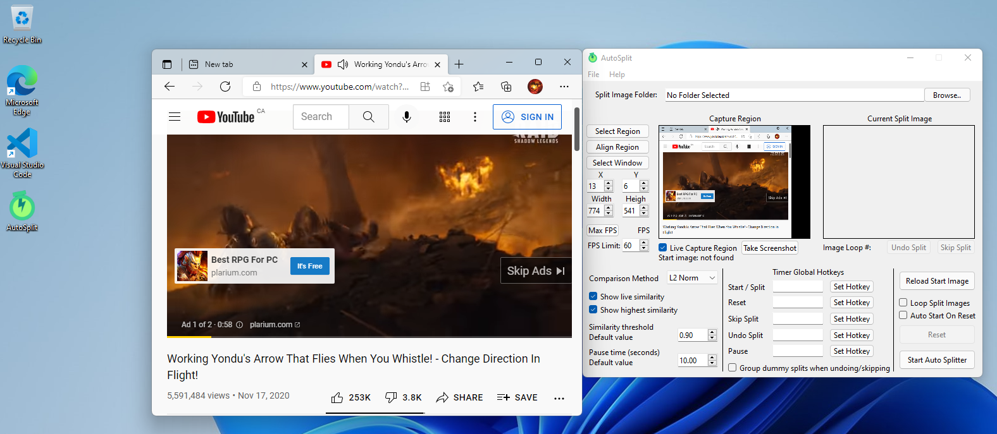Open more actions below video
The width and height of the screenshot is (997, 434).
pos(559,398)
